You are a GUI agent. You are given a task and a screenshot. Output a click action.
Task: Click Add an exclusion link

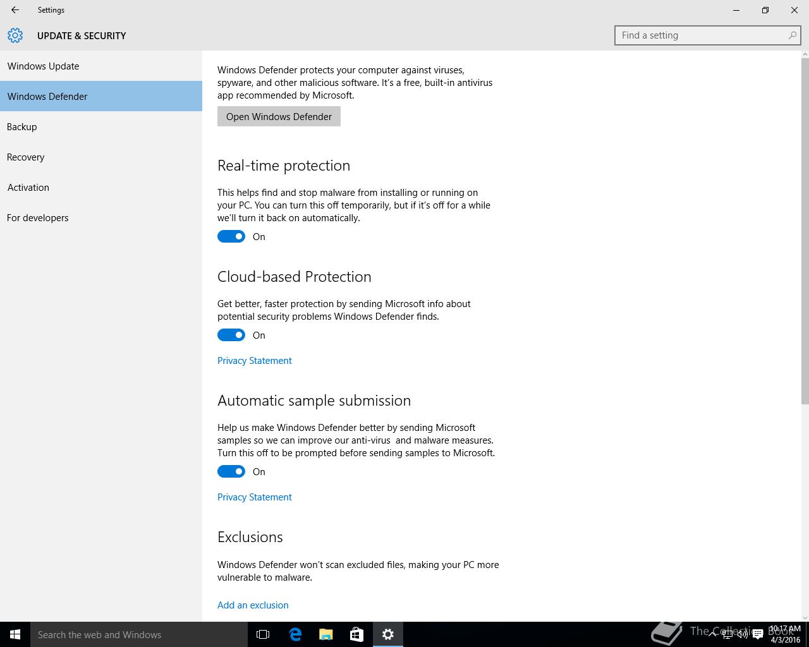[253, 605]
